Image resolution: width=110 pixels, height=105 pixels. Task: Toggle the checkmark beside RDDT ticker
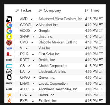(x=34, y=60)
